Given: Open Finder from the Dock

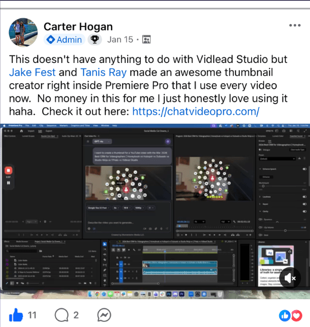Looking at the screenshot, I should coord(91,294).
